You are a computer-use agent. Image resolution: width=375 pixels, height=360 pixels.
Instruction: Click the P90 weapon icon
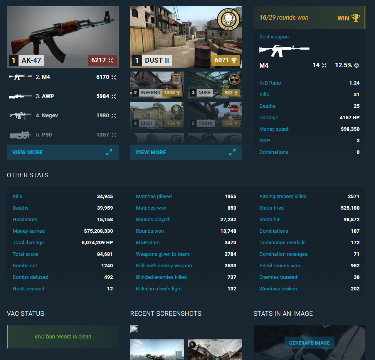(20, 135)
